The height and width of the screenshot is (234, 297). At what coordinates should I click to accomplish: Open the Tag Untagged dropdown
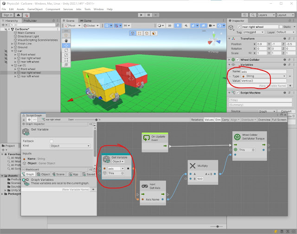pos(253,32)
